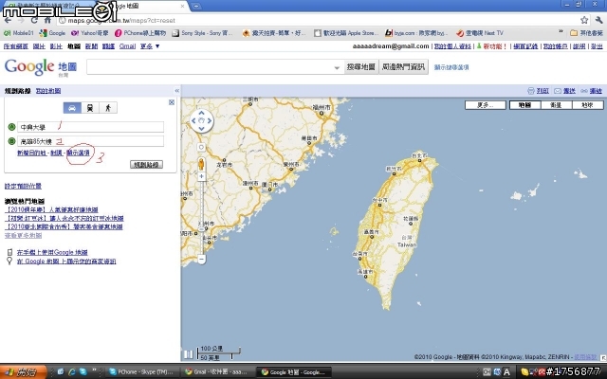The image size is (607, 379).
Task: Open the 其他書籤 other bookmarks folder
Action: point(586,33)
